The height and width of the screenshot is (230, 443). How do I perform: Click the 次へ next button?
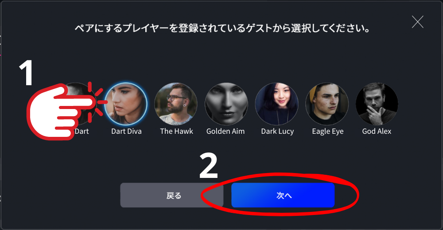[x=283, y=196]
